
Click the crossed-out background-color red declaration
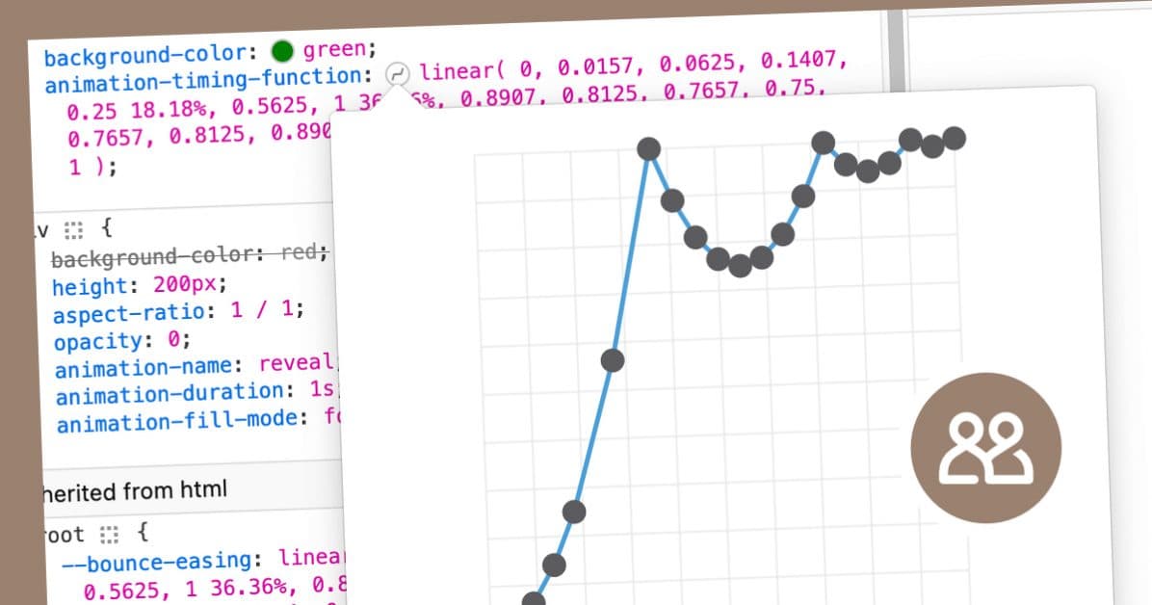coord(189,258)
